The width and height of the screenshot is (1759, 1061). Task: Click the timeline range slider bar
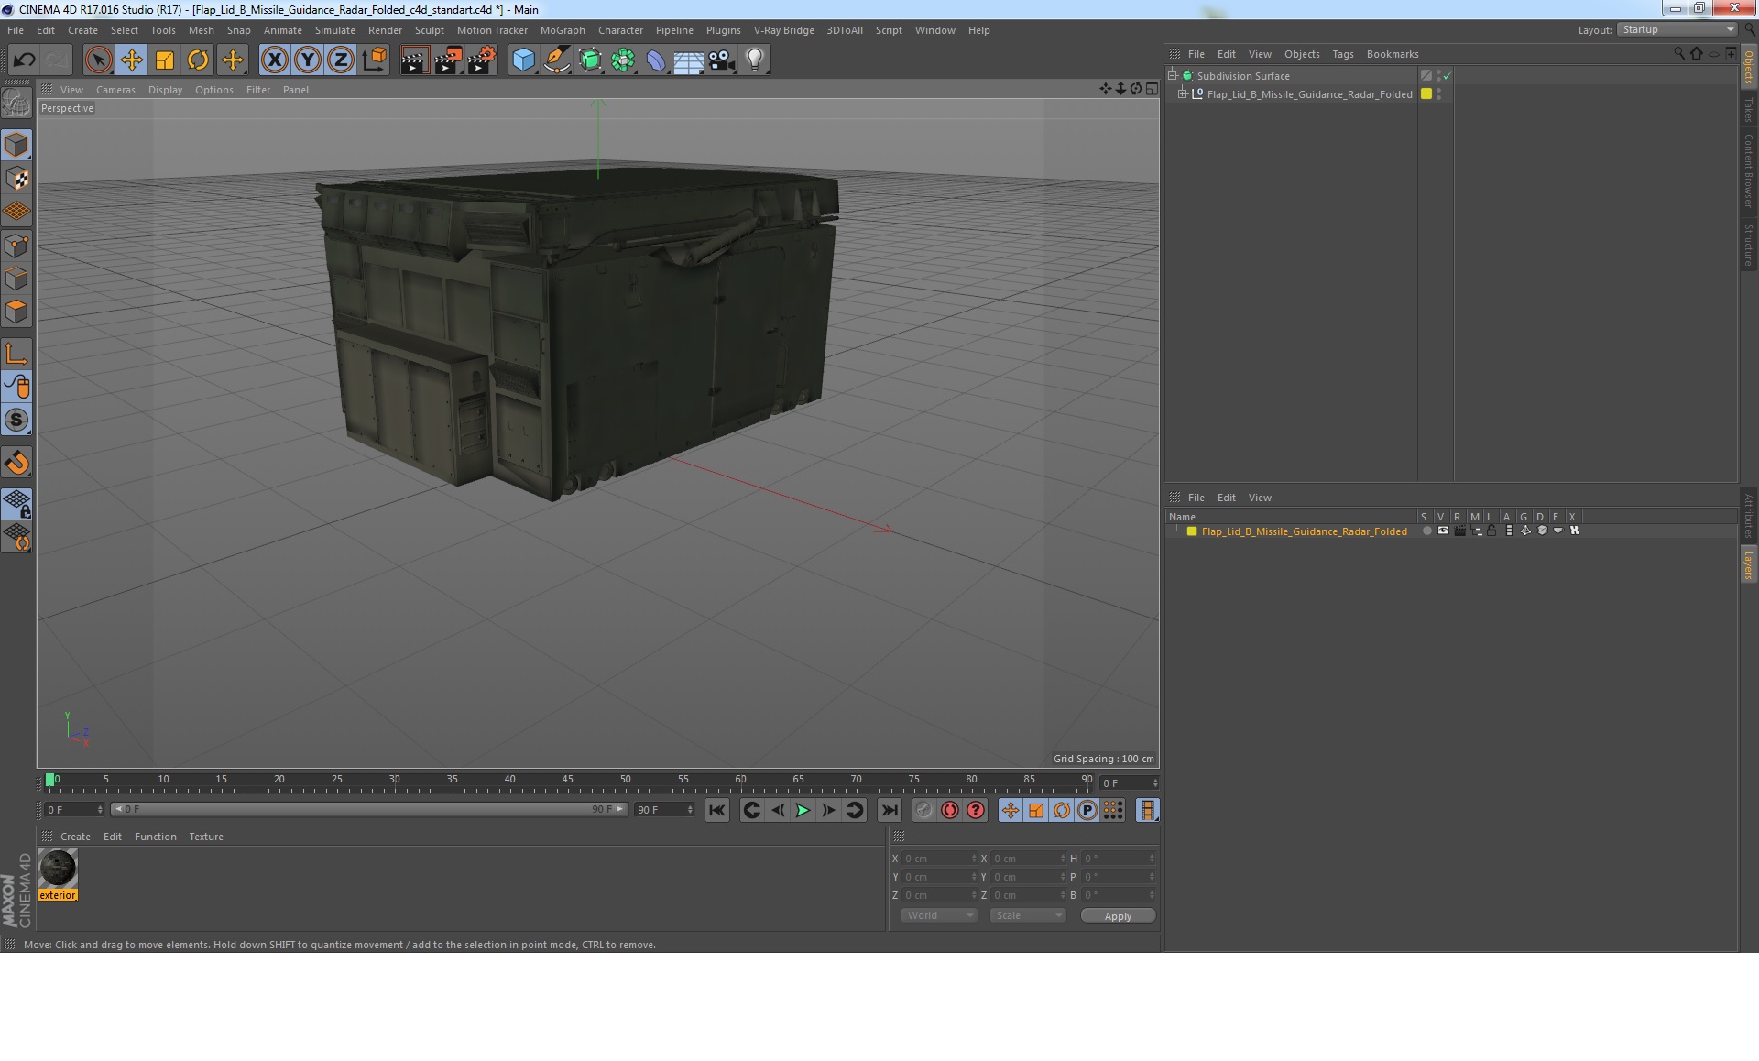(x=369, y=809)
